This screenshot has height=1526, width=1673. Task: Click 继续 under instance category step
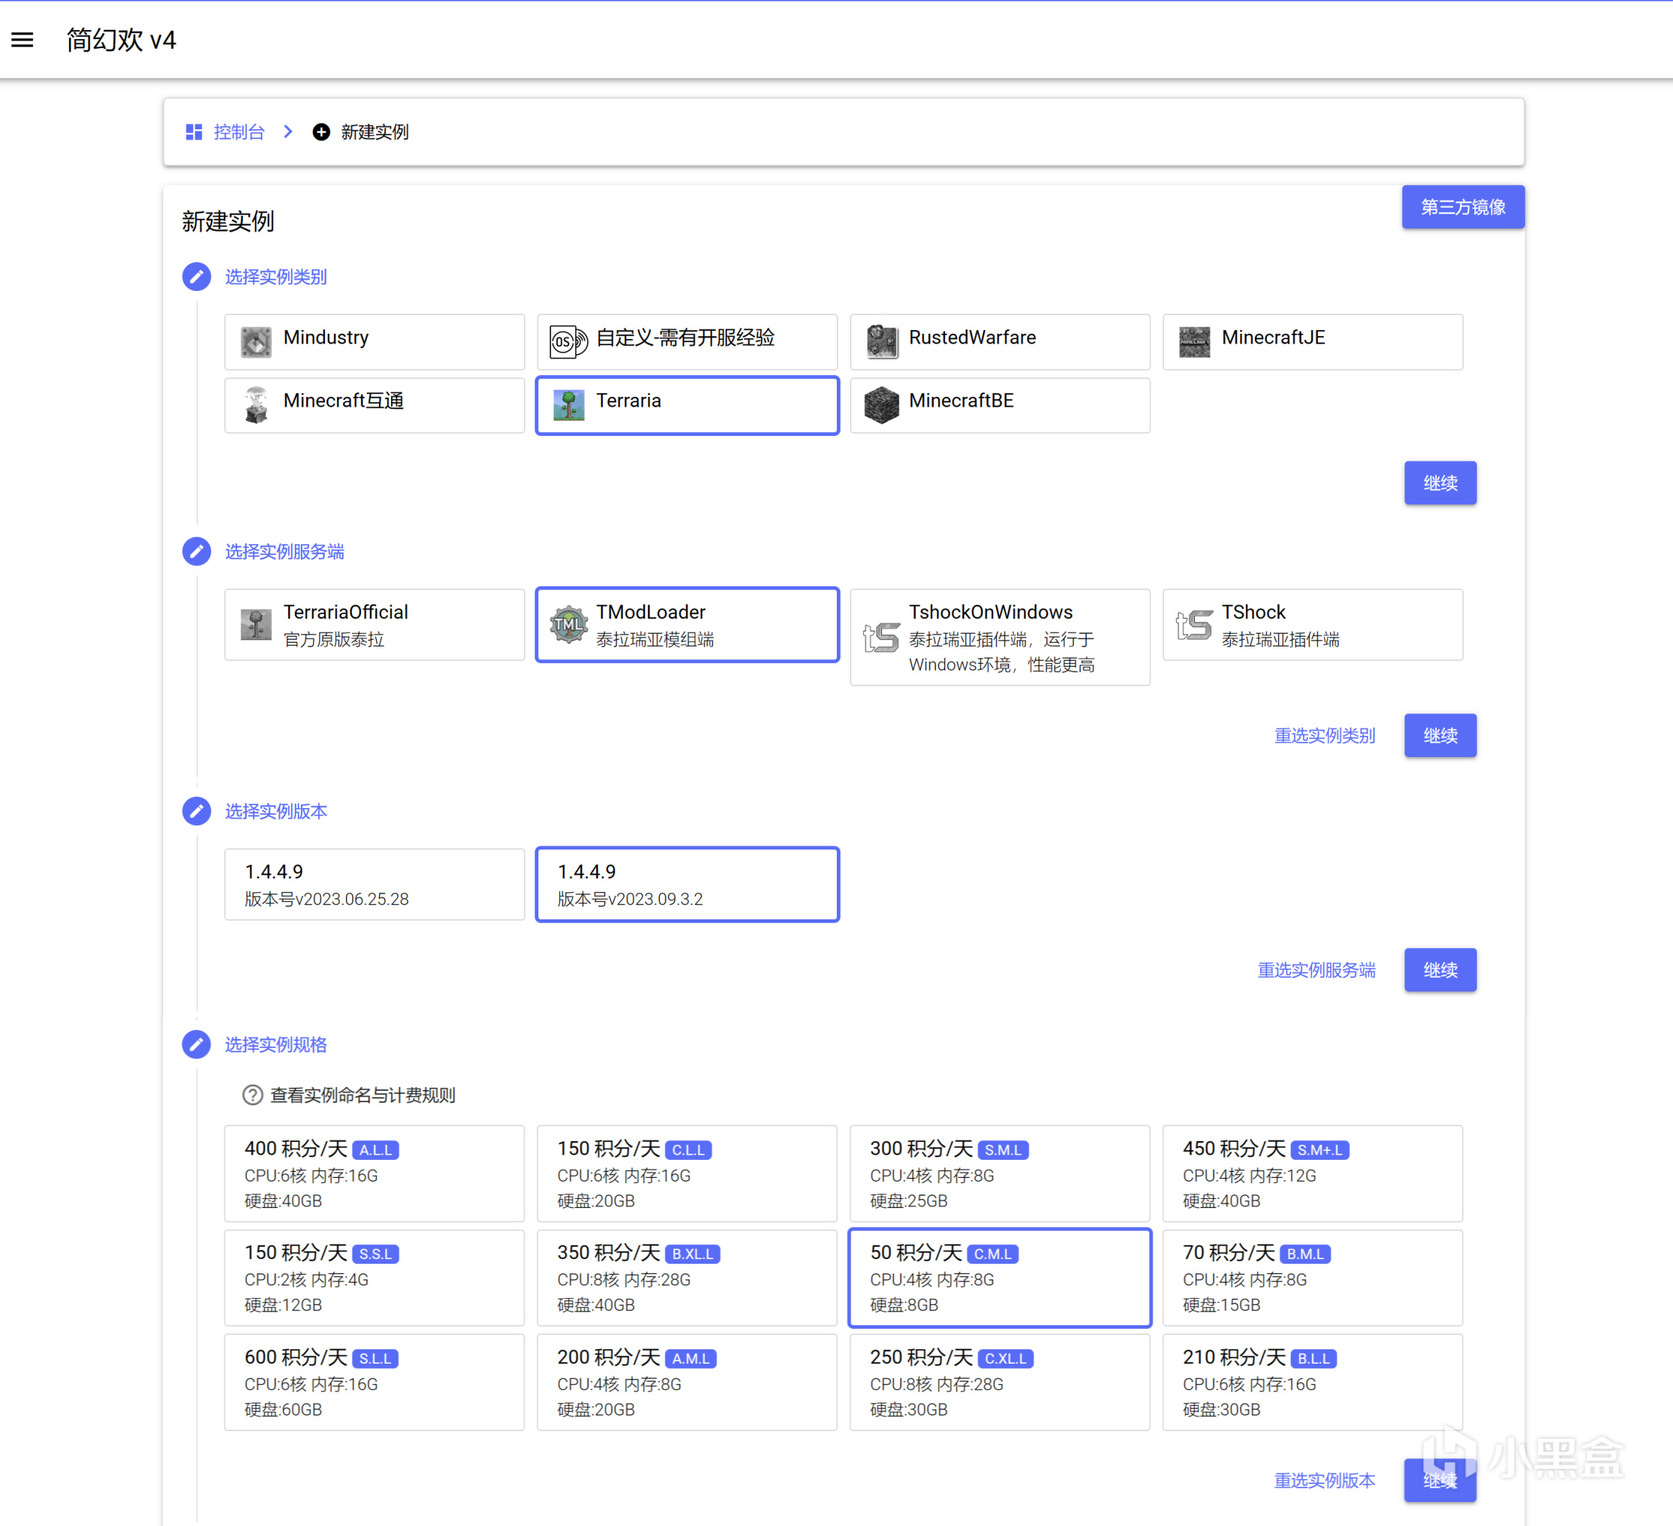pyautogui.click(x=1440, y=483)
